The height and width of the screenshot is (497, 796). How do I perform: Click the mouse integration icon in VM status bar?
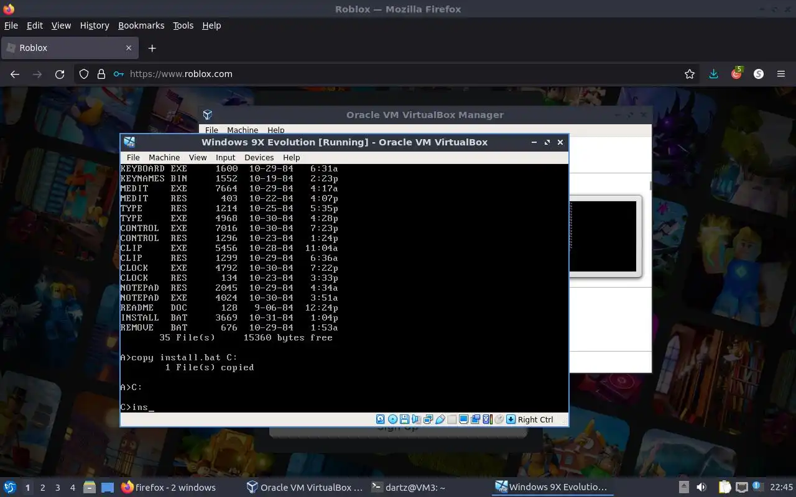(x=499, y=419)
